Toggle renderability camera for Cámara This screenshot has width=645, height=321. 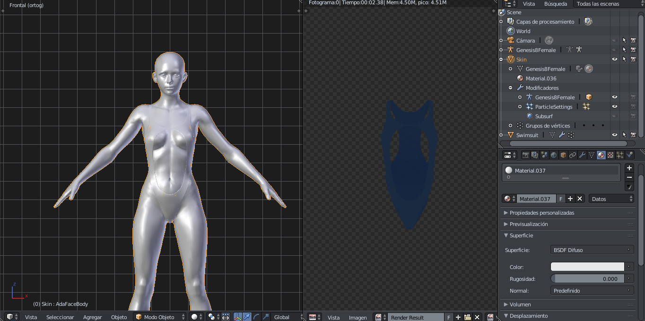coord(633,41)
